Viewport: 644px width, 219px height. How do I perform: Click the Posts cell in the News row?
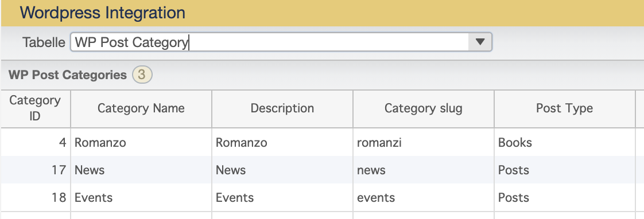coord(565,170)
